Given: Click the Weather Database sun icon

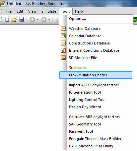Looking at the screenshot, I should point(63,29).
